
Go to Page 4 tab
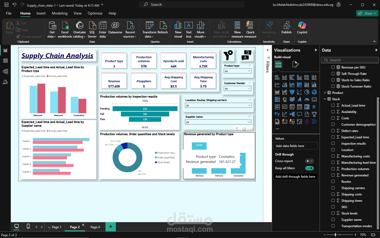[95, 227]
